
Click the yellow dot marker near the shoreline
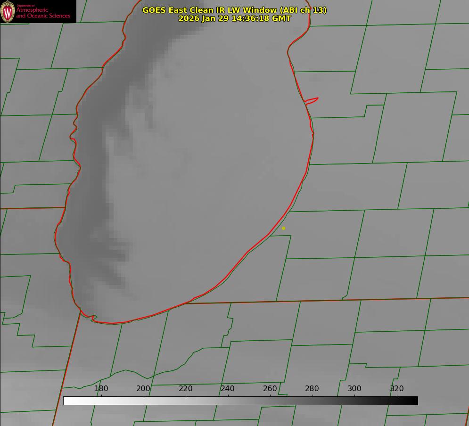pyautogui.click(x=283, y=228)
